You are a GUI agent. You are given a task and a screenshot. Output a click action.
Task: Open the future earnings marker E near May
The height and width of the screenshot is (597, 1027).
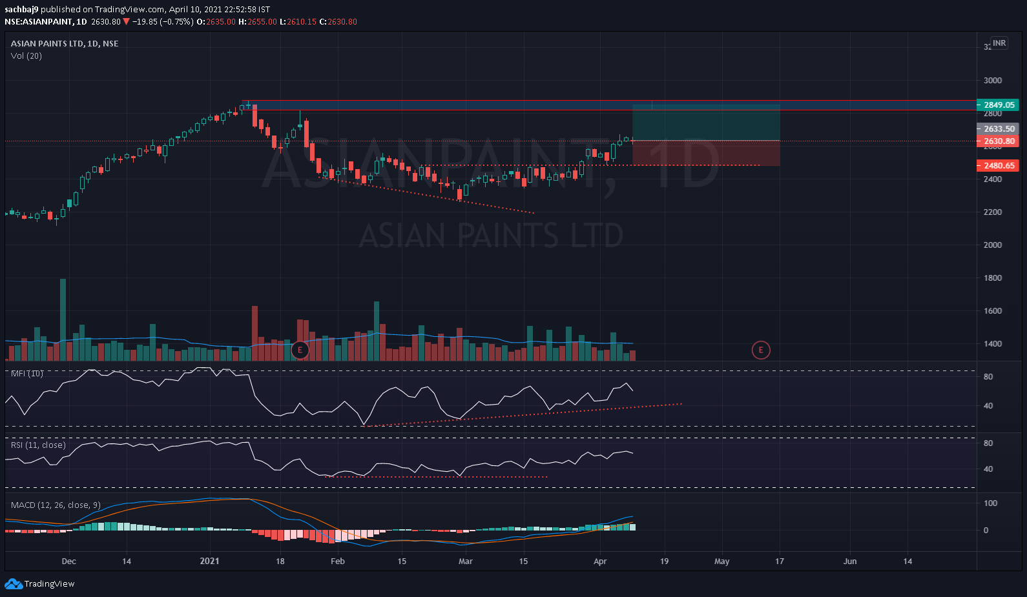(761, 350)
